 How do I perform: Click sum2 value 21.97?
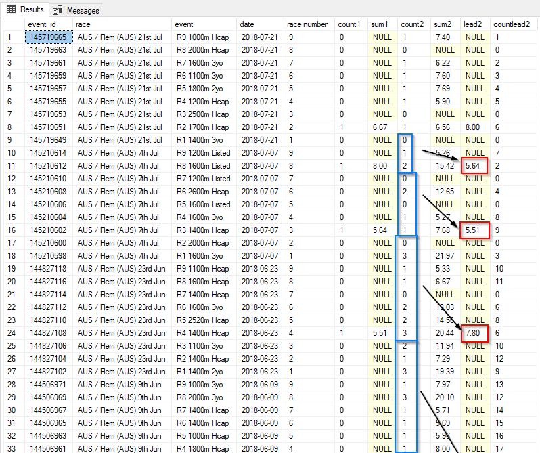[445, 255]
